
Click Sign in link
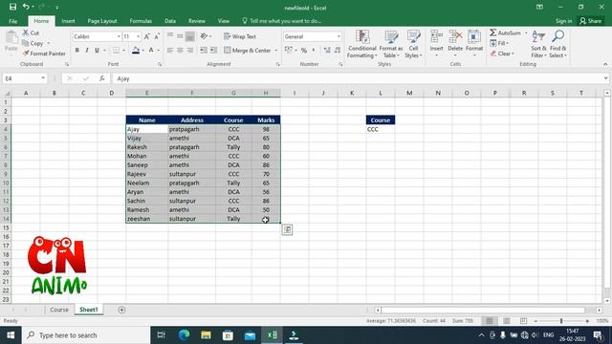[563, 21]
